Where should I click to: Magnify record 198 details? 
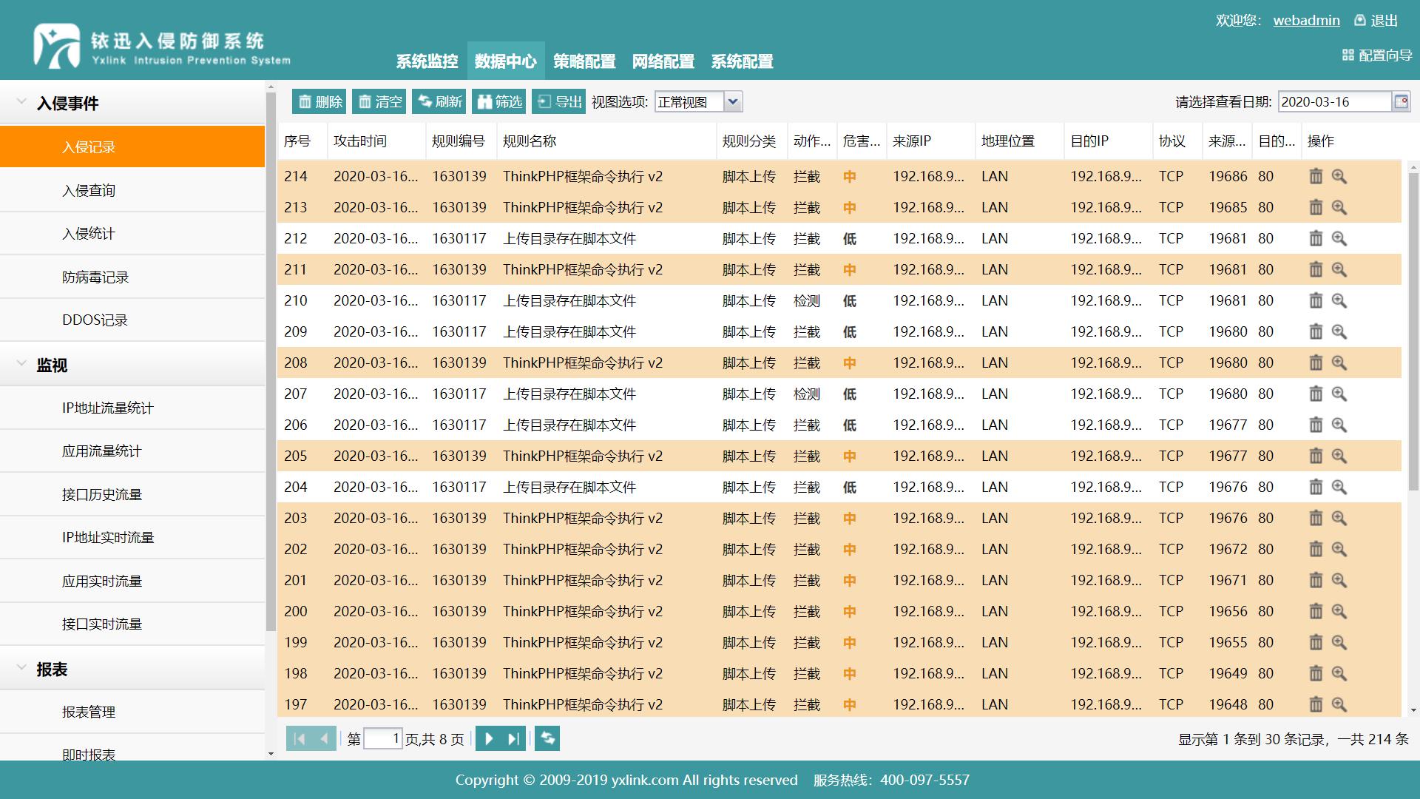click(1339, 673)
